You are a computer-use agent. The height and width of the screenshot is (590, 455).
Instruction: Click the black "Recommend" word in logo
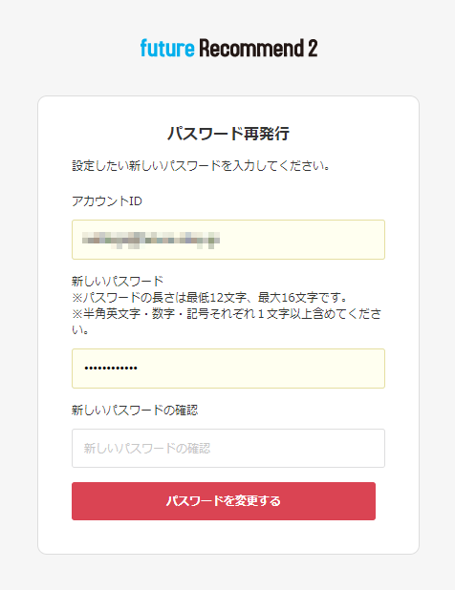(x=251, y=48)
